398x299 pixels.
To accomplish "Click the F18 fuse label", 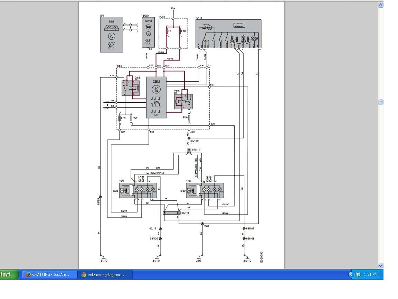I will click(183, 31).
